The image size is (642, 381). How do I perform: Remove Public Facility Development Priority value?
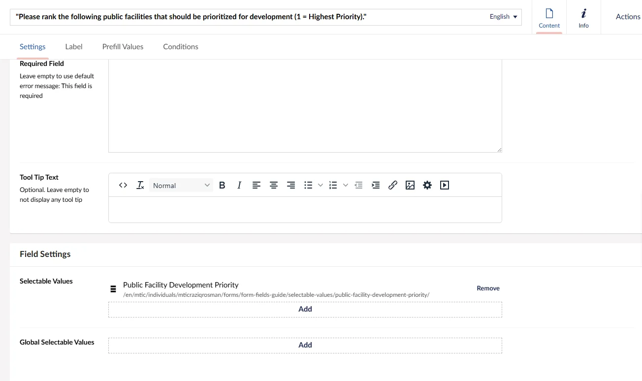click(x=488, y=288)
